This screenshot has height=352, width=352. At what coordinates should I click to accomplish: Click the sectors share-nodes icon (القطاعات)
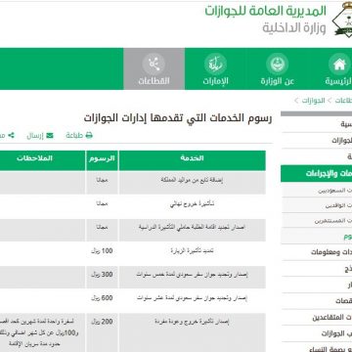click(154, 65)
